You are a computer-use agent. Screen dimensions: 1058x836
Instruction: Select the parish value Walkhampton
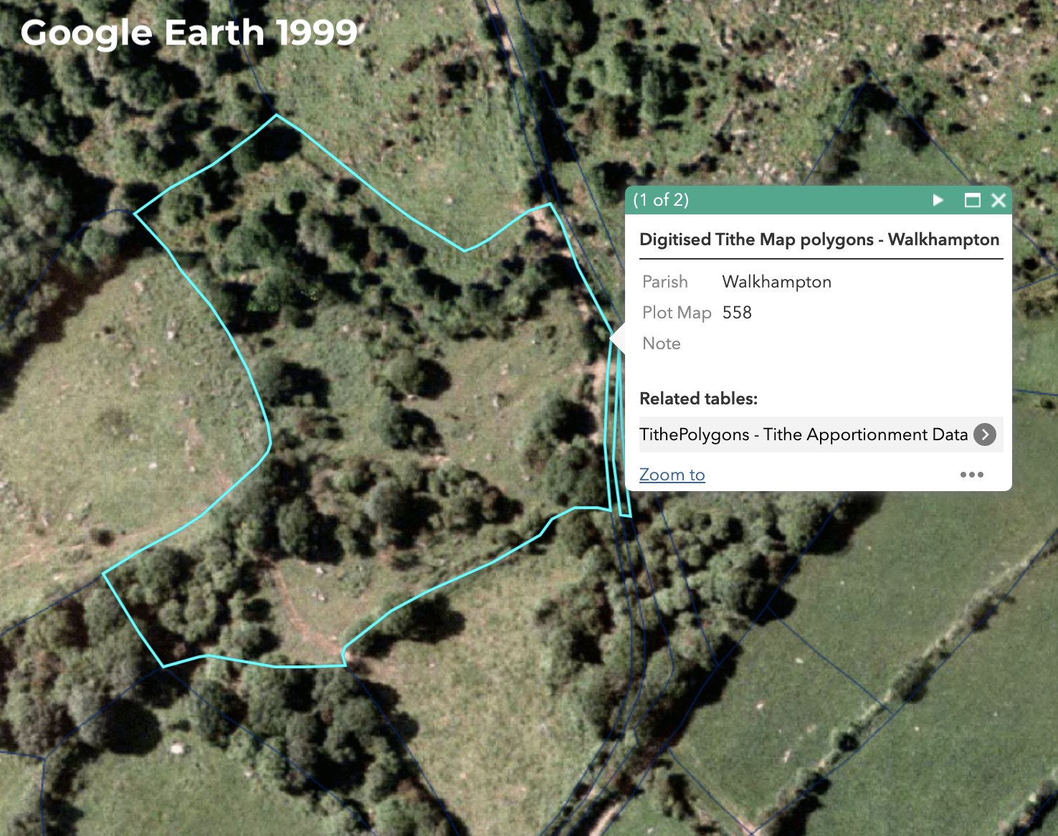click(777, 282)
